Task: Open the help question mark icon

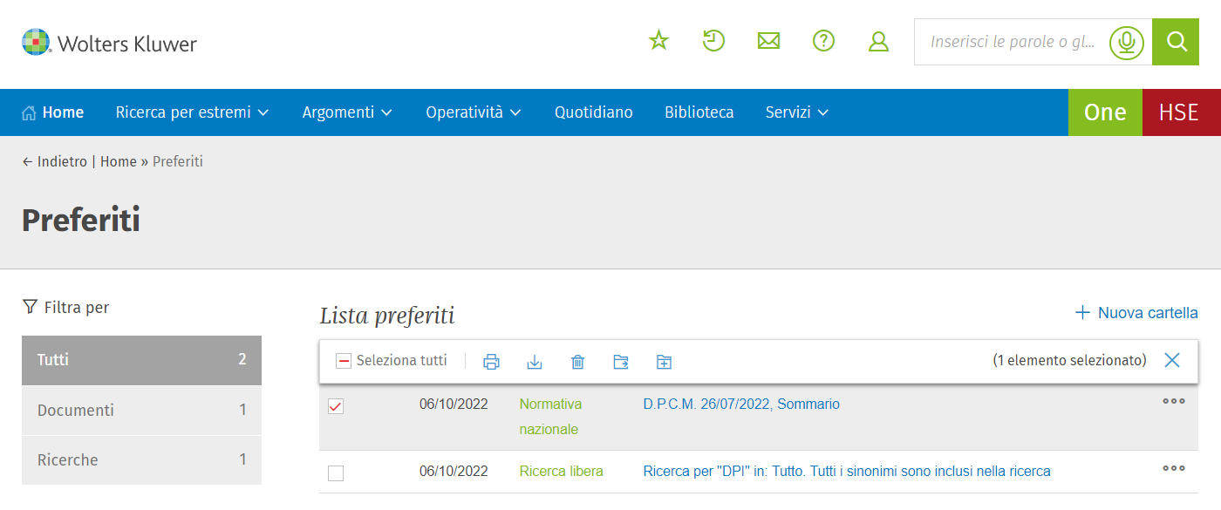Action: point(823,41)
